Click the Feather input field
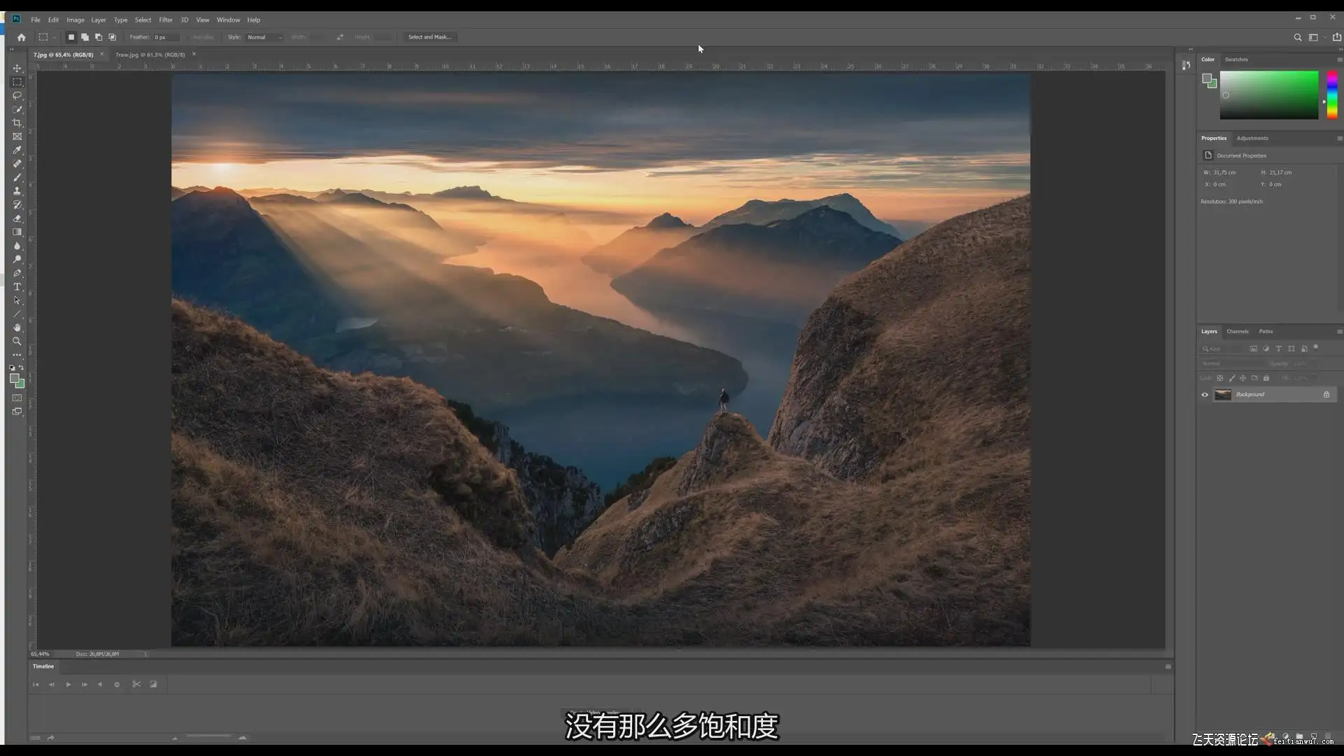This screenshot has width=1344, height=756. tap(165, 37)
